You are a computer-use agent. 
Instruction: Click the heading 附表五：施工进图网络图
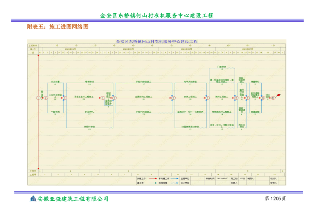click(x=58, y=27)
